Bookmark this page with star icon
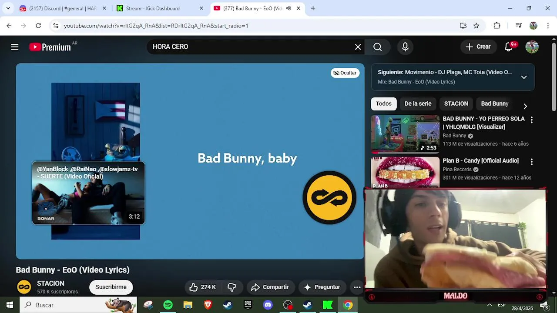Viewport: 557px width, 313px height. [x=476, y=26]
